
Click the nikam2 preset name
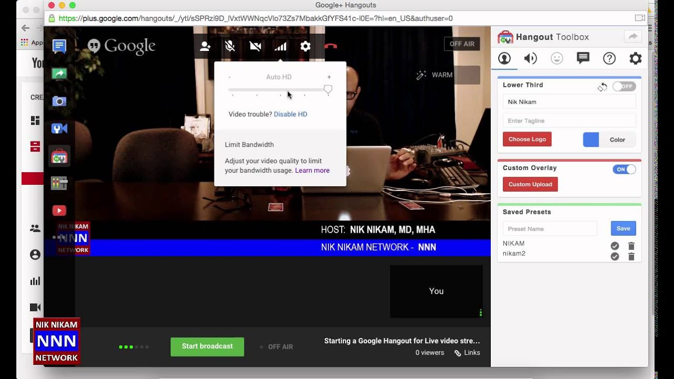(x=514, y=254)
